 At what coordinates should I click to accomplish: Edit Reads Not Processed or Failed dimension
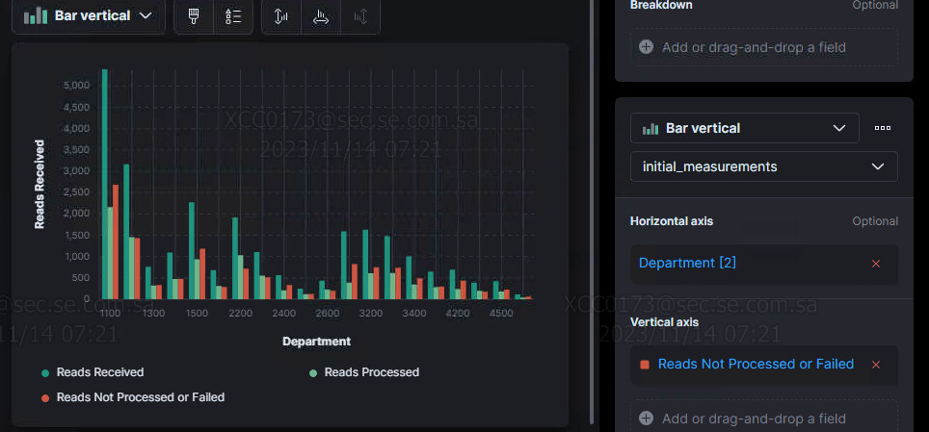[x=756, y=364]
